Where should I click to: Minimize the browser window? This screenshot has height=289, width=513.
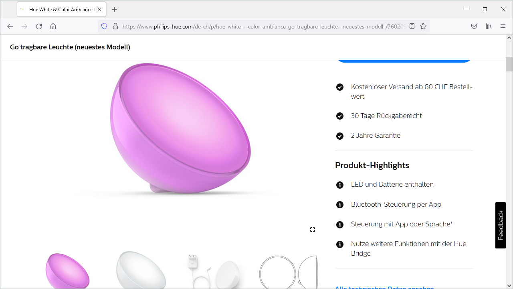(467, 9)
